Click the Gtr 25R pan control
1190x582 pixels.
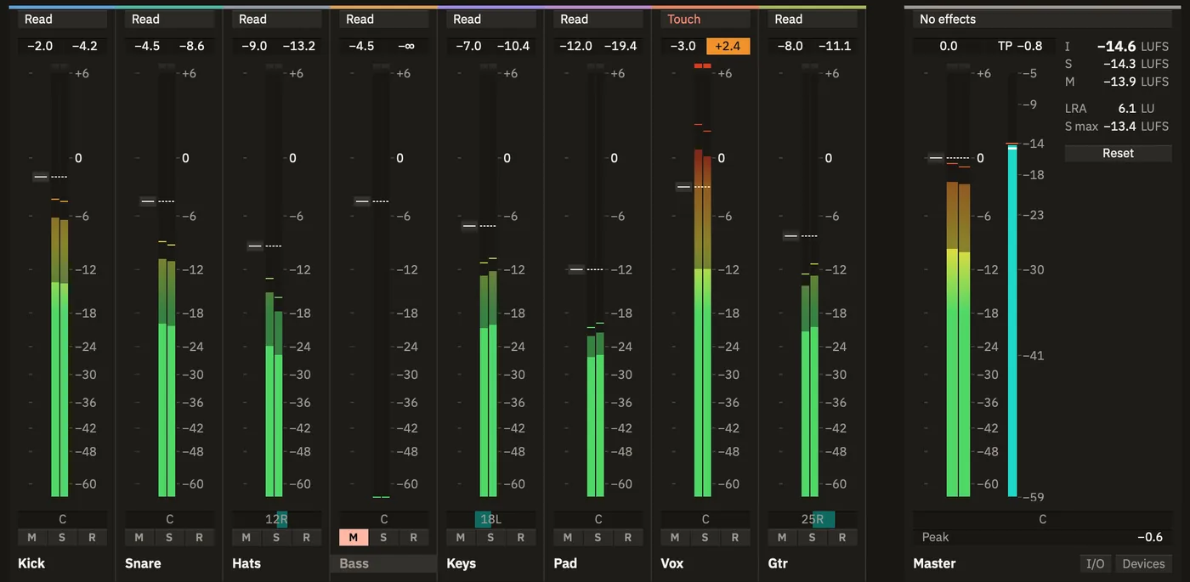point(812,519)
